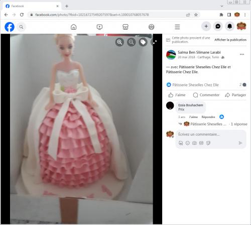Screen dimensions: 251x225
Task: Insert a GIF in comment
Action: click(201, 143)
